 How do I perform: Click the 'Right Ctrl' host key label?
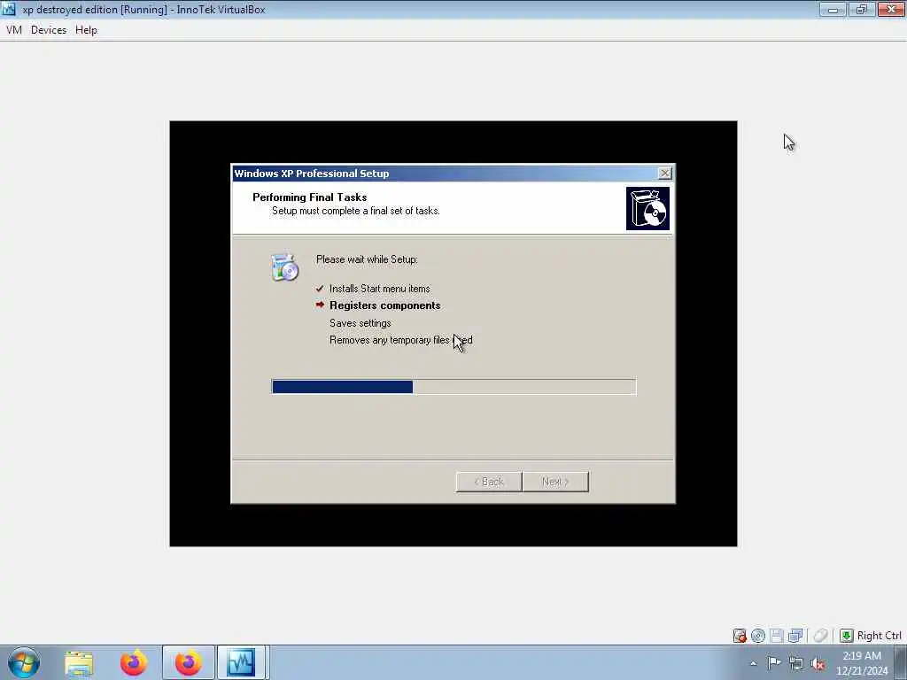coord(879,636)
